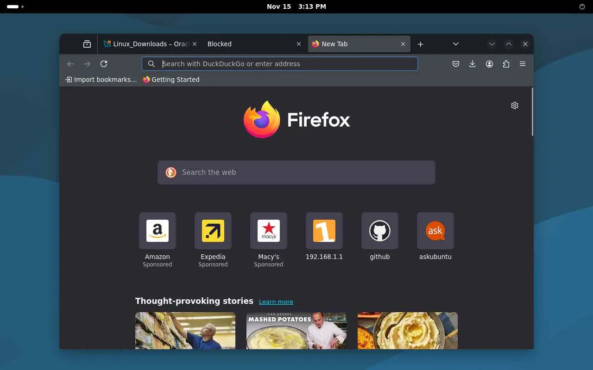Focus the DuckDuckGo address bar
Image resolution: width=593 pixels, height=370 pixels.
click(x=280, y=64)
